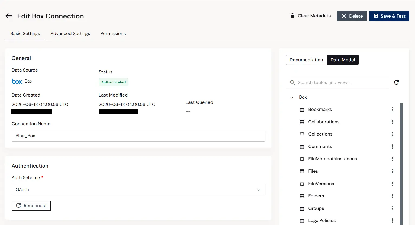This screenshot has height=225, width=415.
Task: Open the three-dot menu for Folders
Action: (392, 196)
